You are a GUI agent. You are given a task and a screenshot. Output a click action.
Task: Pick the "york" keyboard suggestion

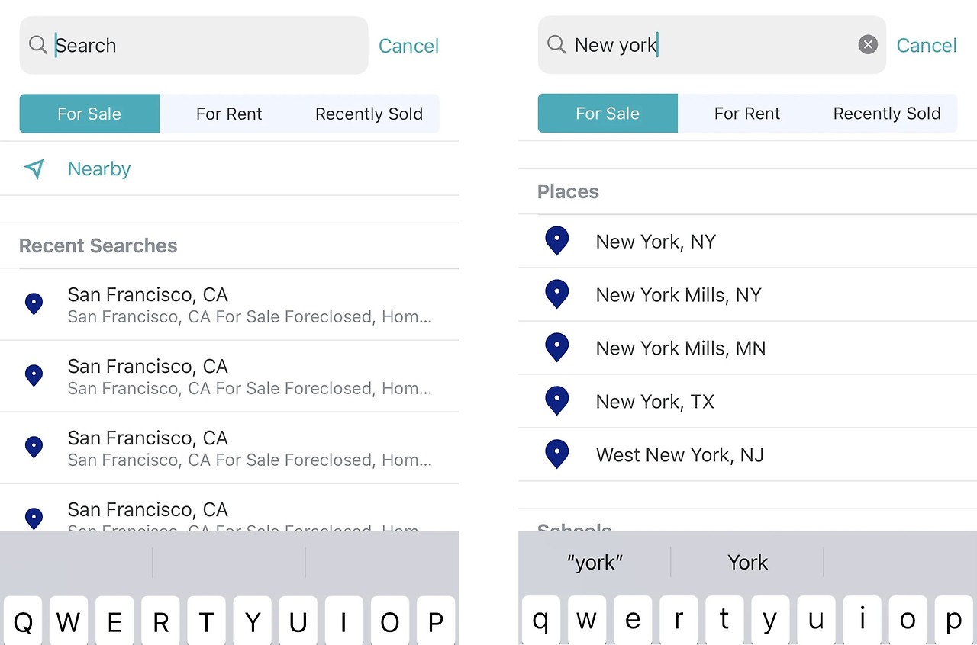595,563
